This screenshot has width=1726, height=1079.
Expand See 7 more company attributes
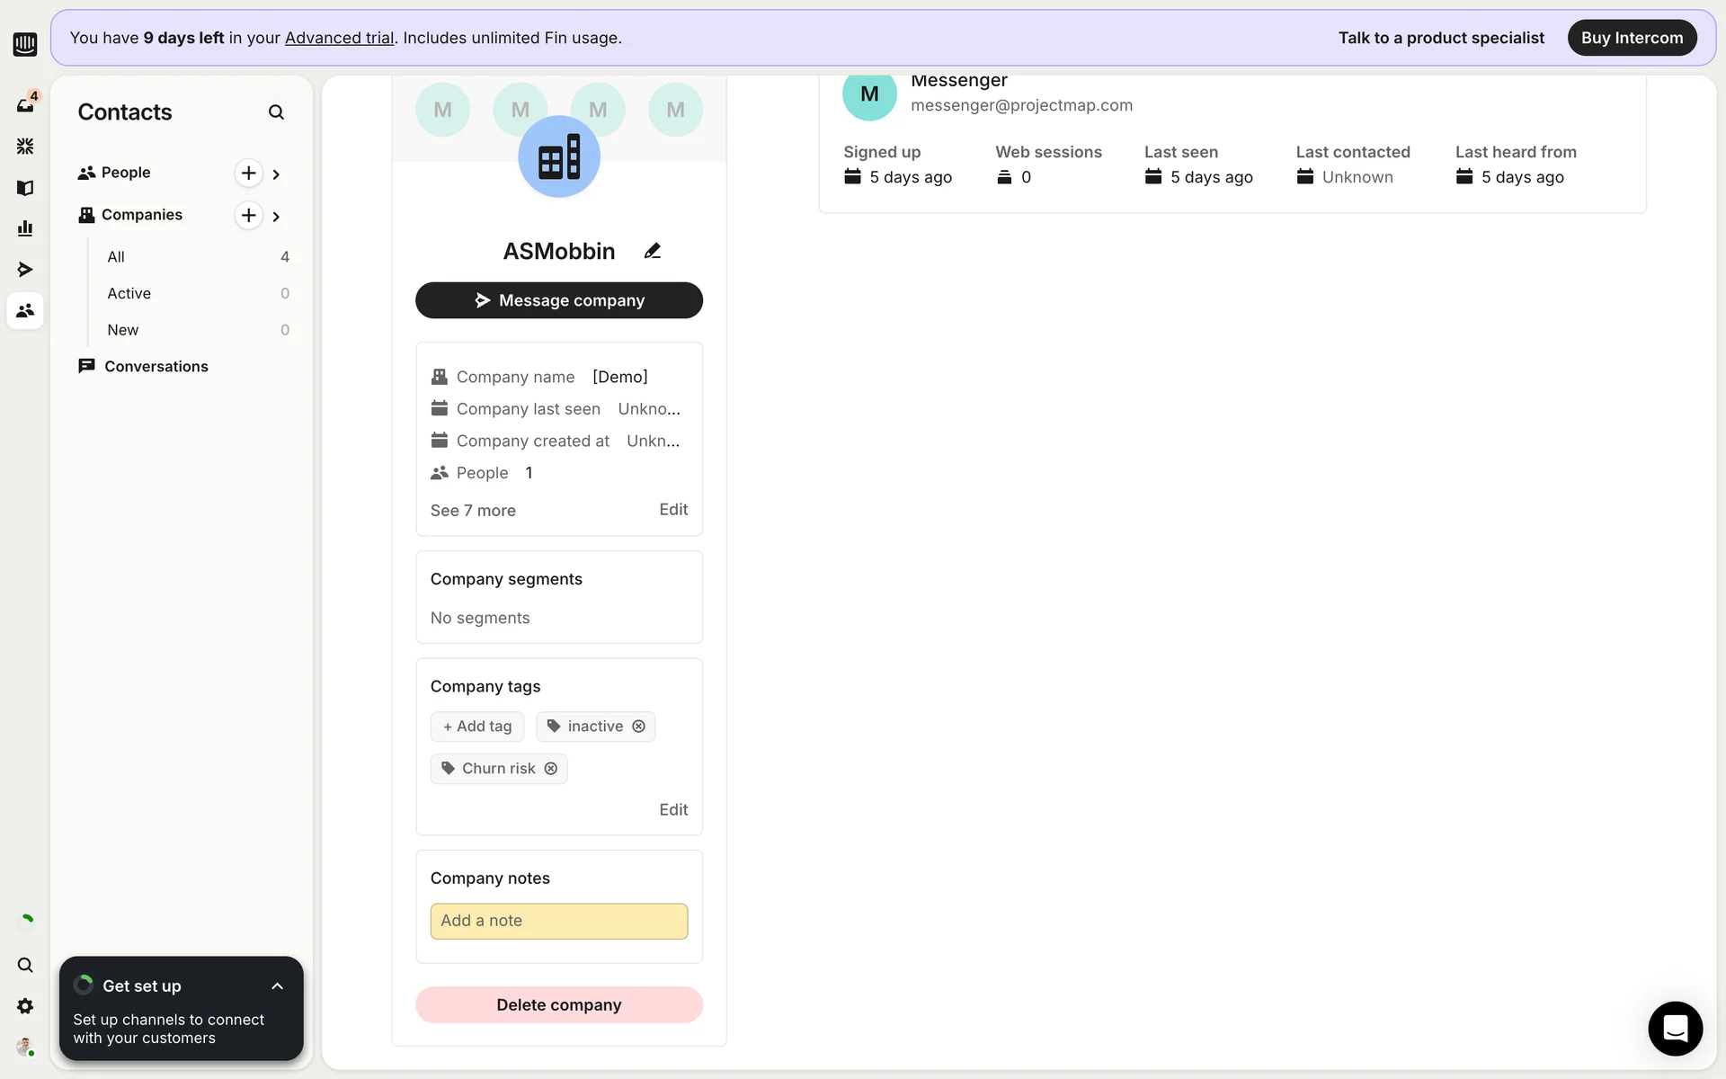click(473, 511)
